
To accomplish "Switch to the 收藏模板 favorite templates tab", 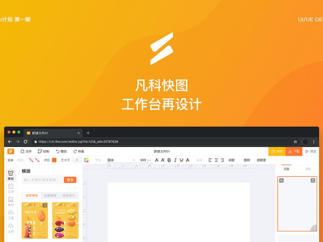I will (50, 195).
